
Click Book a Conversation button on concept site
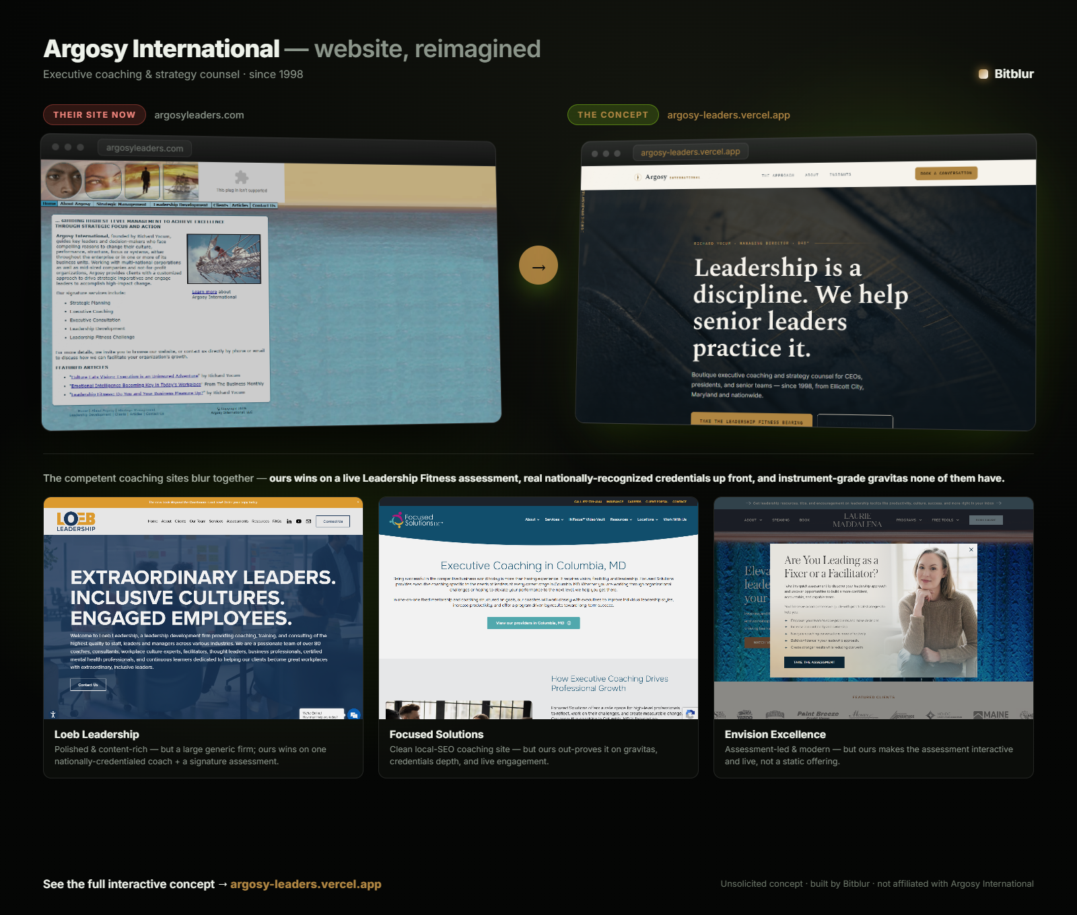[946, 173]
